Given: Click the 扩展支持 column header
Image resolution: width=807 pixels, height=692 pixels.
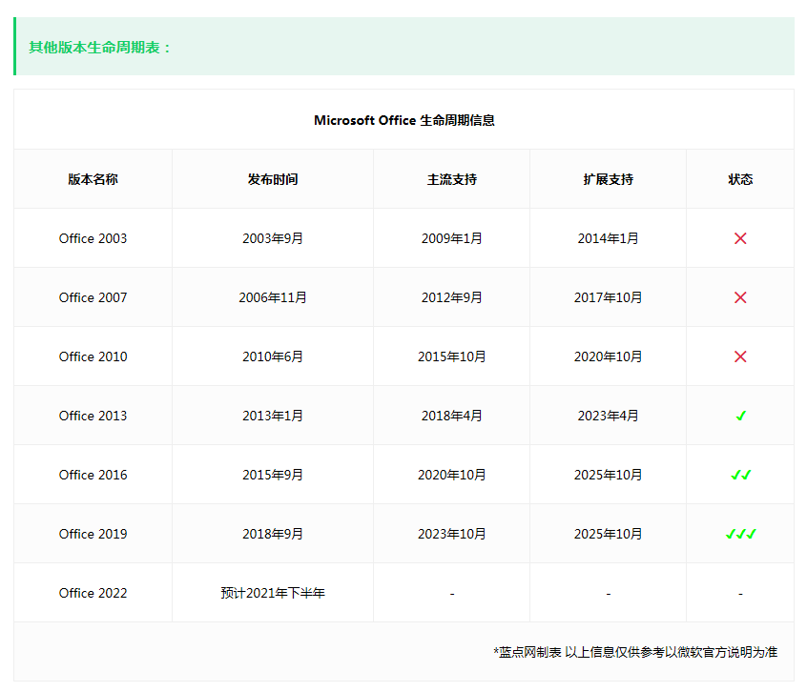Looking at the screenshot, I should coord(609,179).
